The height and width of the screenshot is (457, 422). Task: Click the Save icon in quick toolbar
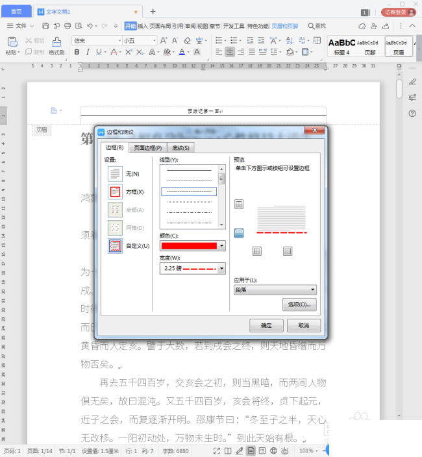click(45, 26)
